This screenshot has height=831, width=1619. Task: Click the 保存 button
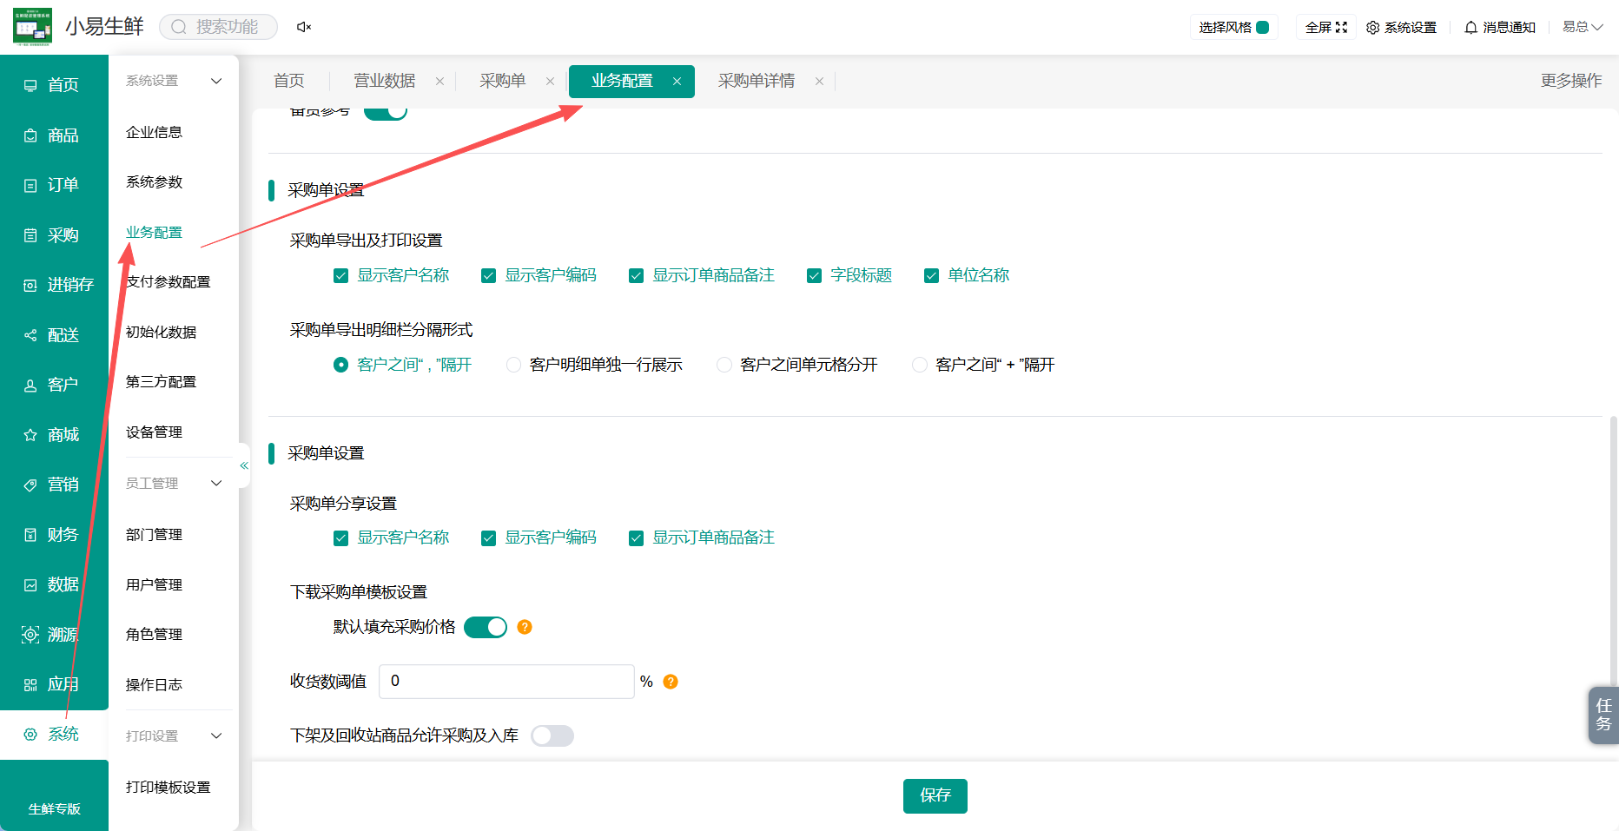point(935,795)
